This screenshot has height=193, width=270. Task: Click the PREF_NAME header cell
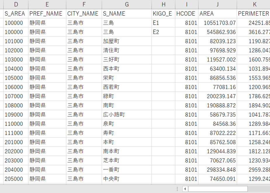point(47,14)
